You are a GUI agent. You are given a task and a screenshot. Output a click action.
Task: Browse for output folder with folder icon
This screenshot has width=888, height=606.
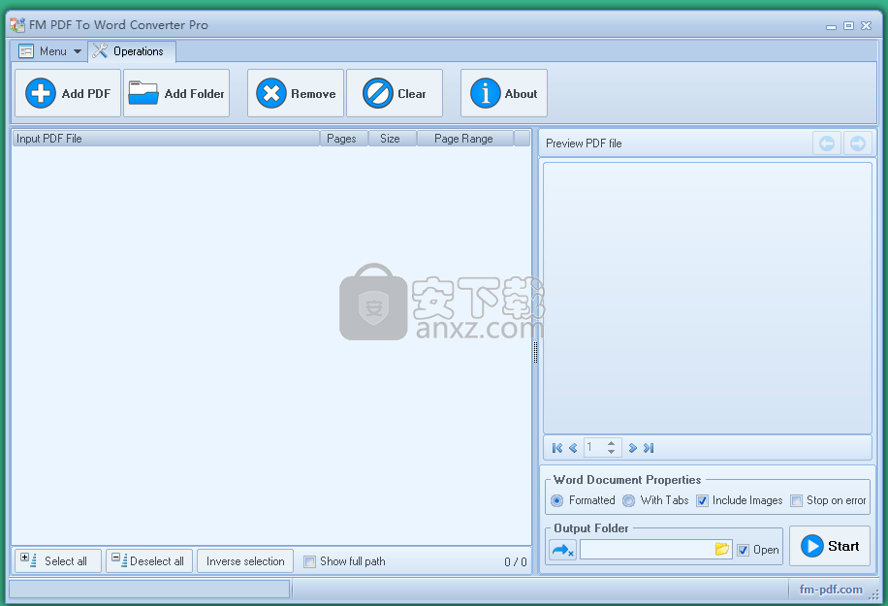[722, 549]
